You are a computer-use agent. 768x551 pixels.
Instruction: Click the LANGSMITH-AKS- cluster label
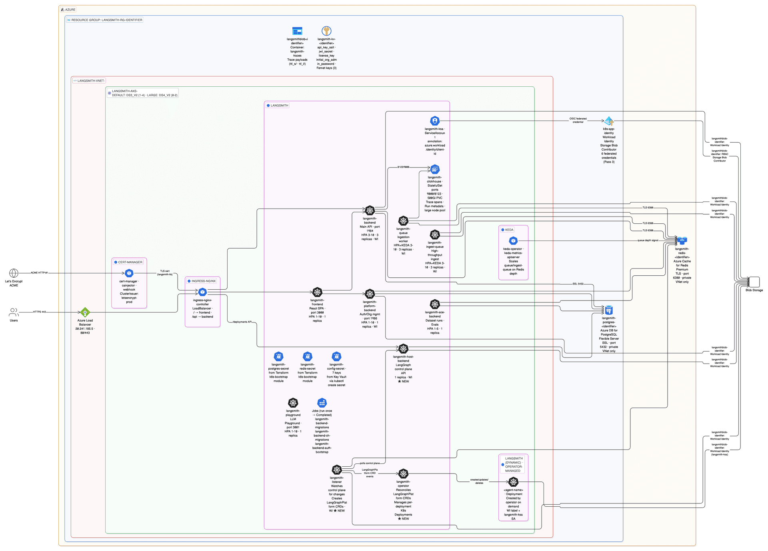(142, 93)
